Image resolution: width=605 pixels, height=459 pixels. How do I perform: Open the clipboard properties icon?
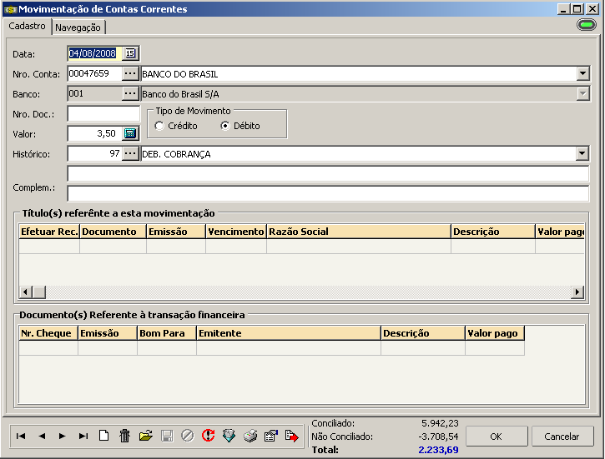(x=271, y=436)
